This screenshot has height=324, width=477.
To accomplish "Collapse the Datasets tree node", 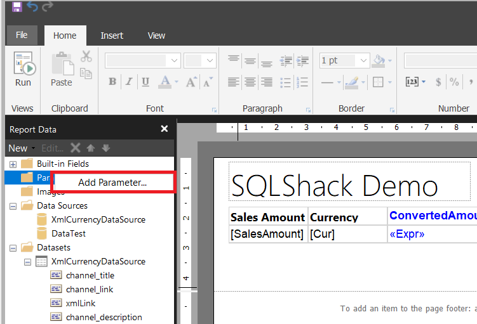I will pos(13,247).
